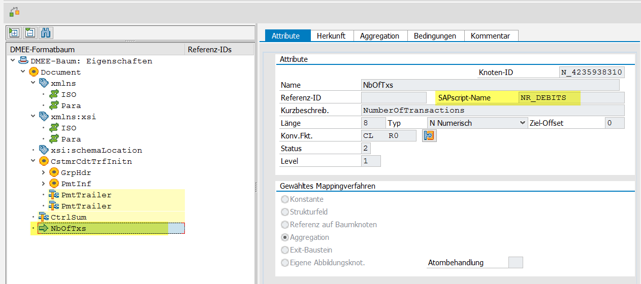Expand the GrpHdr tree node

click(43, 172)
